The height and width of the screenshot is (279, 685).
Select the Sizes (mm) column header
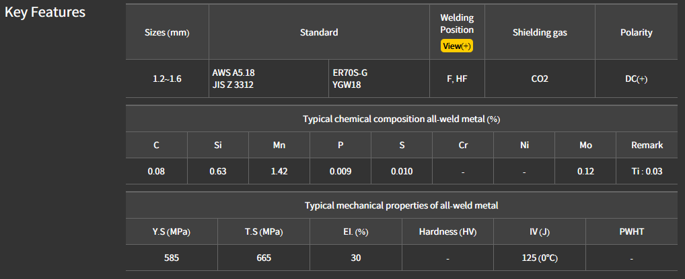pyautogui.click(x=167, y=32)
